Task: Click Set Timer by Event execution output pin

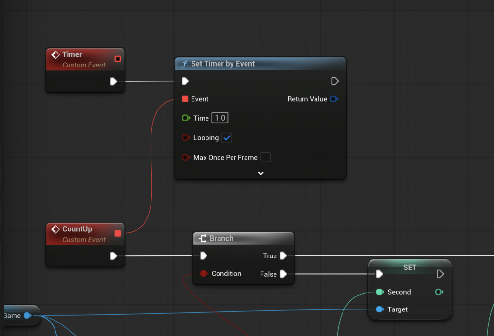Action: pyautogui.click(x=335, y=81)
